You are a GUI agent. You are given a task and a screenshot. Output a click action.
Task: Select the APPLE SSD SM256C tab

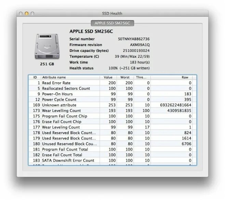(112, 23)
